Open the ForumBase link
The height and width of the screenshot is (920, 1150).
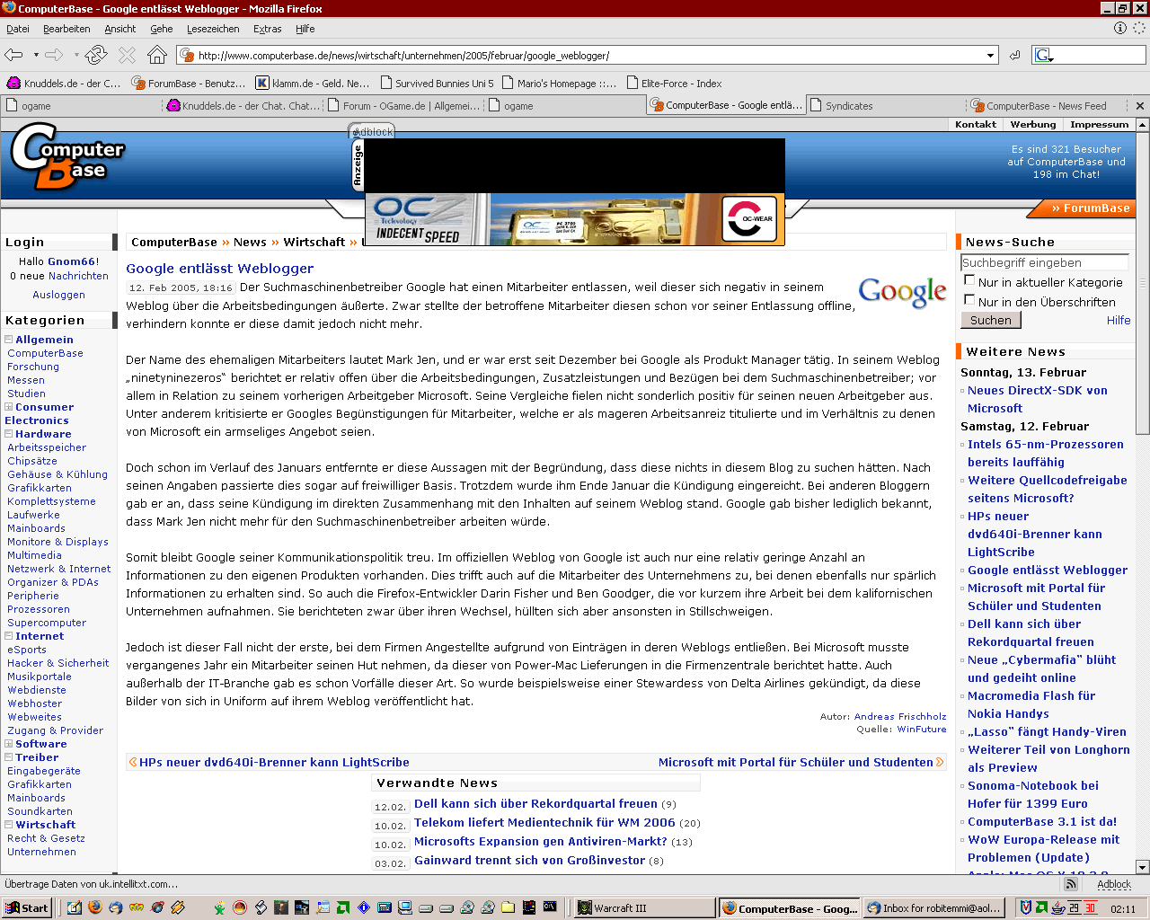point(1091,208)
